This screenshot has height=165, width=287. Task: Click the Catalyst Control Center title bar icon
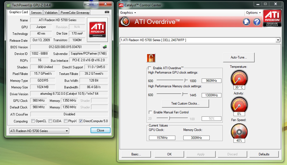(121, 5)
